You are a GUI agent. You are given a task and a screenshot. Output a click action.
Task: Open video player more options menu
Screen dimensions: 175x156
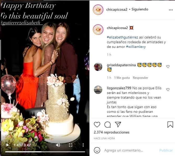tap(83, 145)
